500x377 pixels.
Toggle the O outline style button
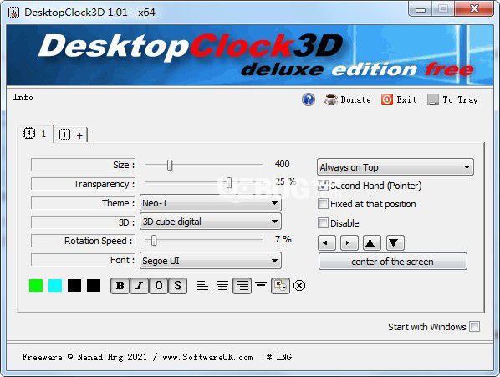(159, 286)
